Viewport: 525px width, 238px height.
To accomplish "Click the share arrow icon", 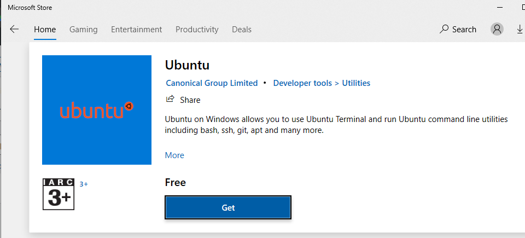I will [x=170, y=99].
